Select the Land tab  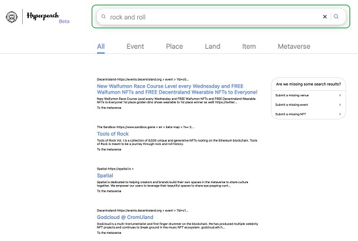point(213,47)
